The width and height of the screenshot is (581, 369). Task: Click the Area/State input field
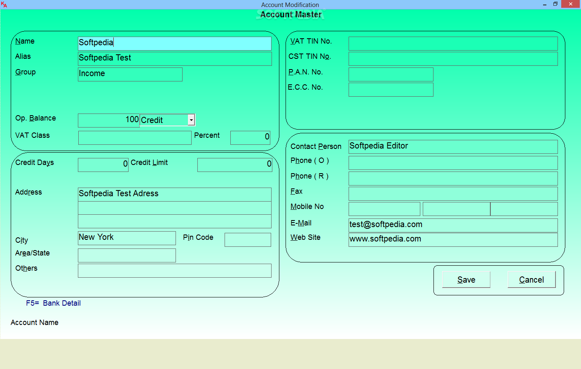(127, 255)
